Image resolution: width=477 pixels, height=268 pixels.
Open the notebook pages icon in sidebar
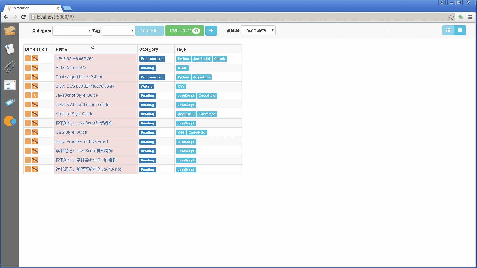[10, 49]
